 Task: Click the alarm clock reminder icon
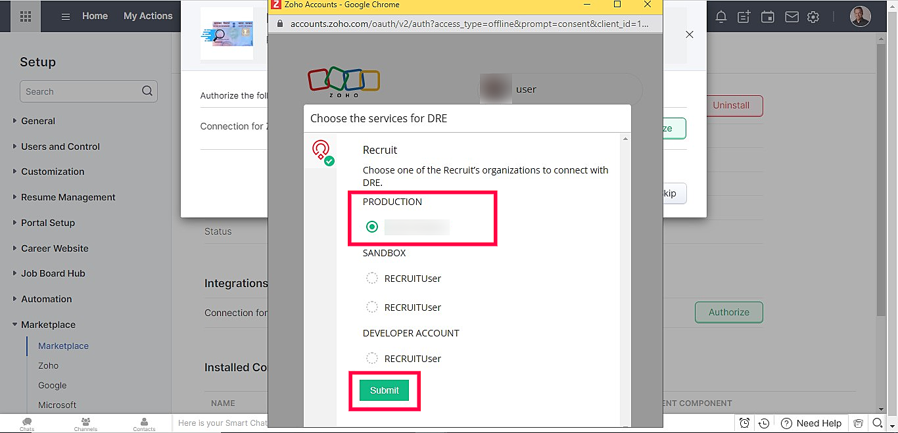click(x=744, y=423)
